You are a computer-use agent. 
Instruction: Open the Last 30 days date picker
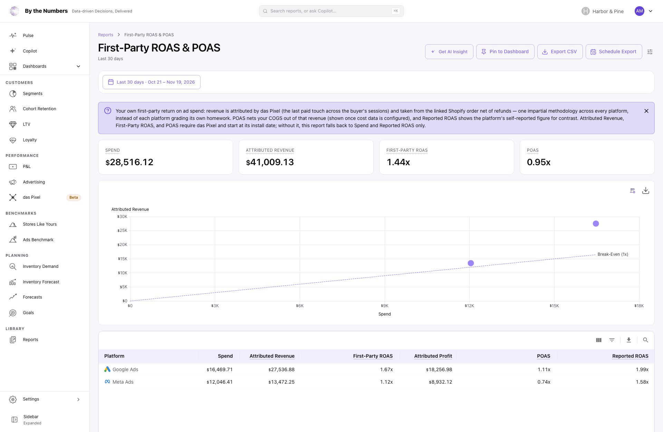point(152,82)
